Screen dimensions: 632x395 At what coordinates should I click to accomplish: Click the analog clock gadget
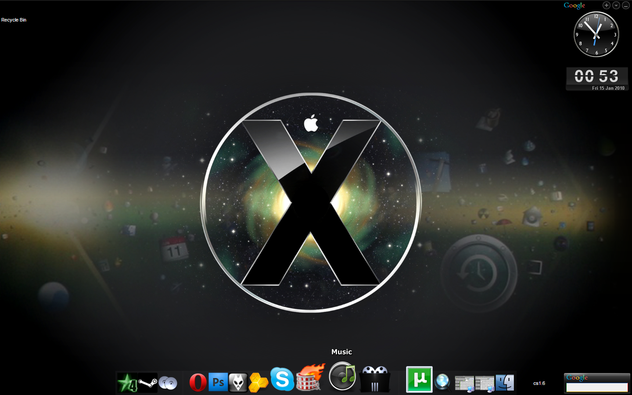pyautogui.click(x=596, y=34)
